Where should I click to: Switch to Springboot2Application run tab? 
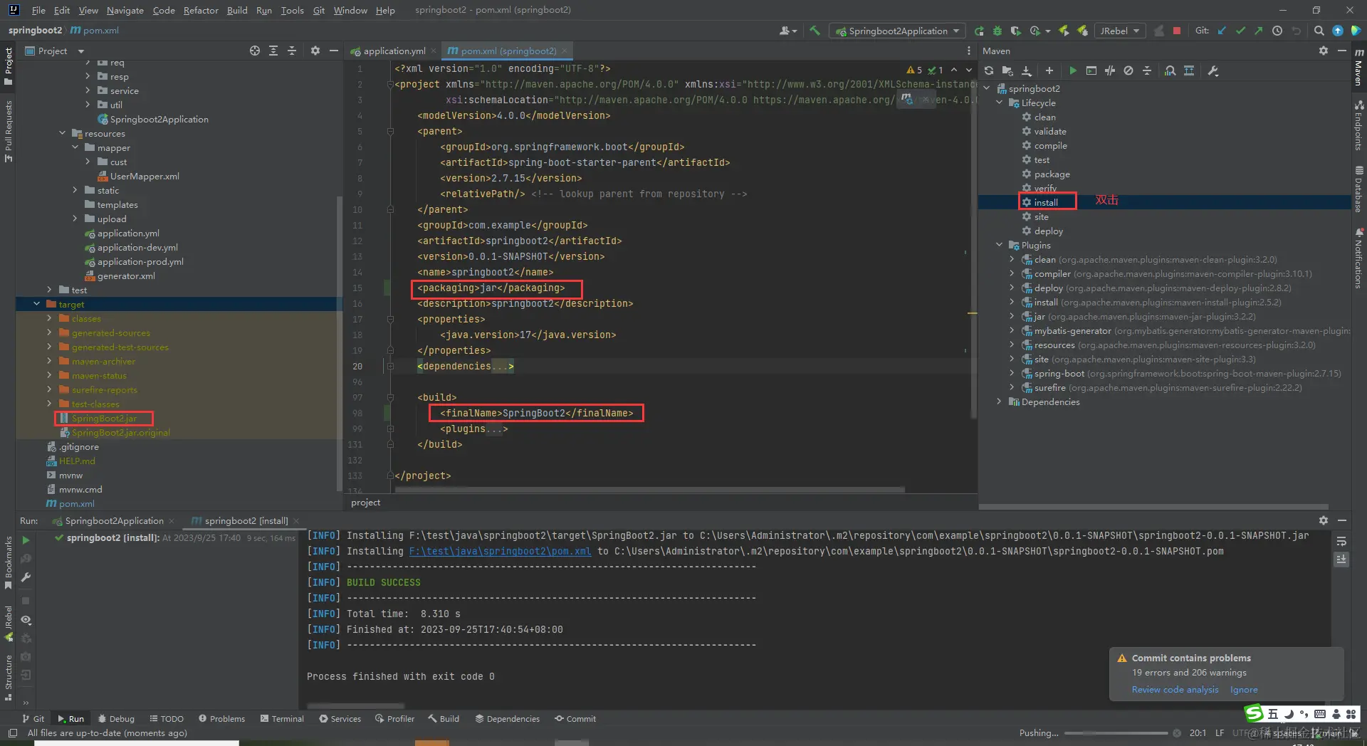pyautogui.click(x=112, y=520)
